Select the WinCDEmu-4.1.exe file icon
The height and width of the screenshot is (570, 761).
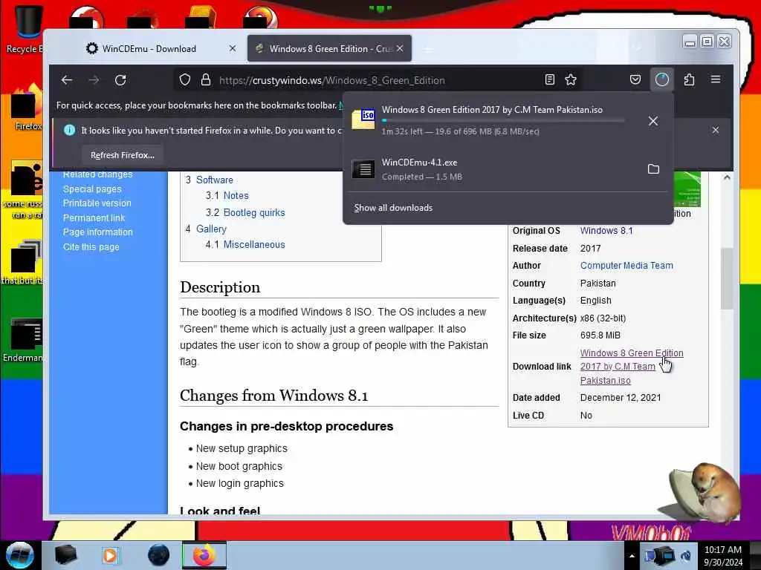click(363, 169)
